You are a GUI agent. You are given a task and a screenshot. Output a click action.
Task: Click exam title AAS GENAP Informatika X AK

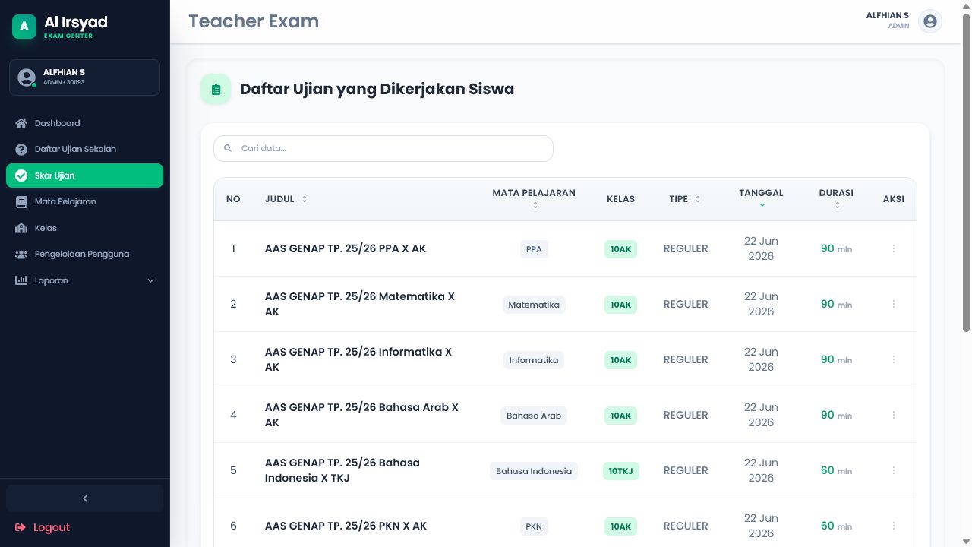click(358, 359)
